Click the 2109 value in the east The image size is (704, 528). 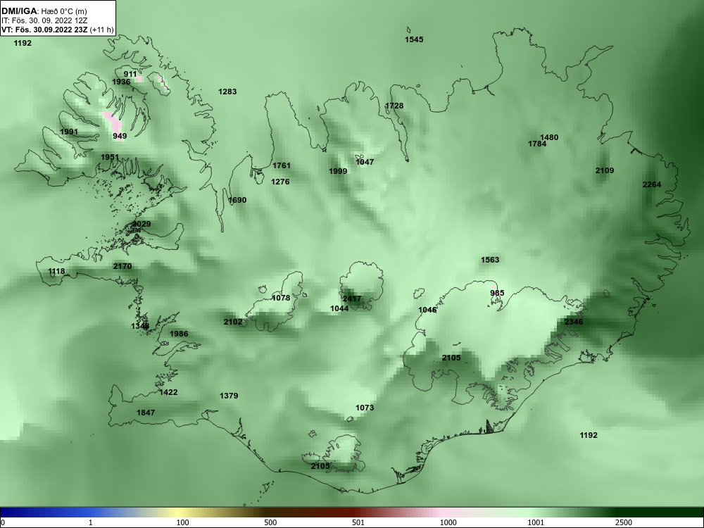click(605, 170)
